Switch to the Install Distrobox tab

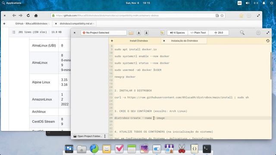(139, 41)
